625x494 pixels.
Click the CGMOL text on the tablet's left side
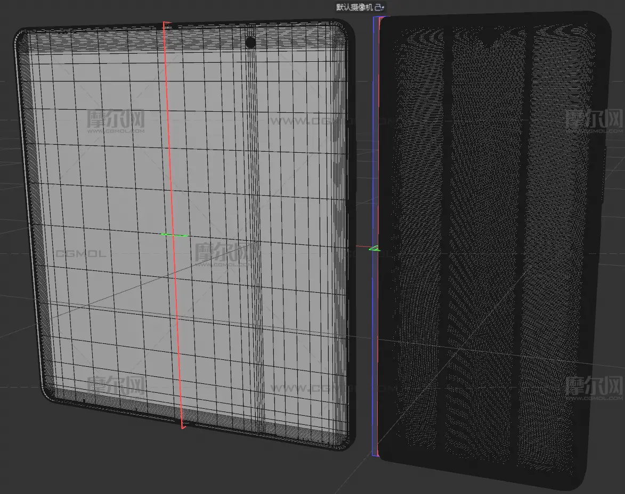pos(79,254)
